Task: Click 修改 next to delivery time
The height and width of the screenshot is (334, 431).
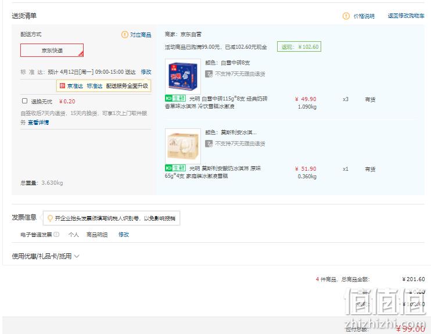Action: 146,72
